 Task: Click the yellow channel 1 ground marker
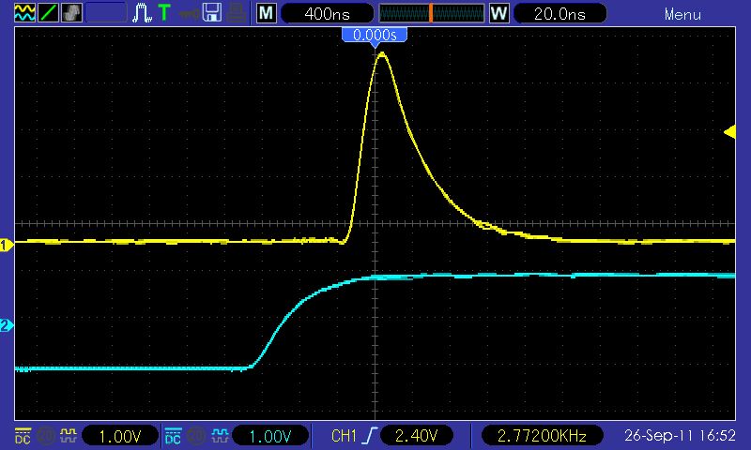pyautogui.click(x=7, y=246)
